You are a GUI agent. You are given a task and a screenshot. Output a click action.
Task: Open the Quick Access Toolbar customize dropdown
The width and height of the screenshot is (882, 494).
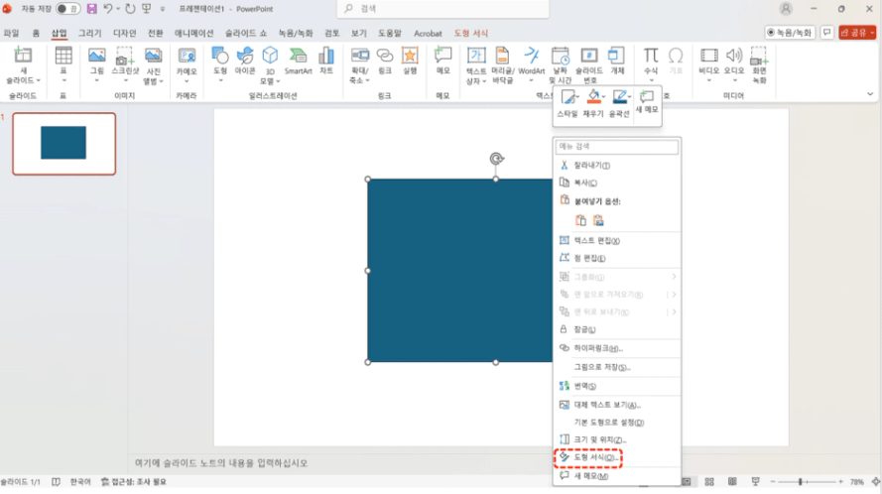pos(163,9)
